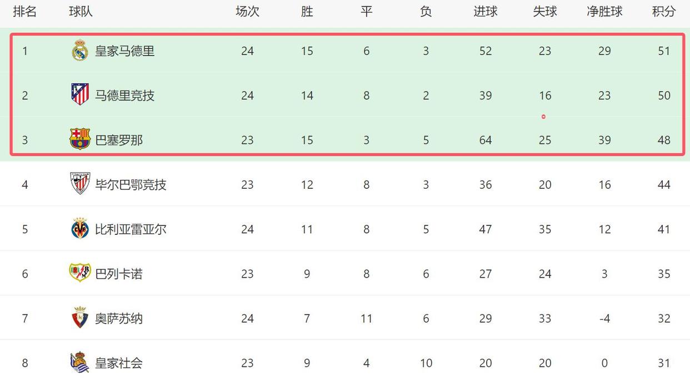The image size is (690, 382).
Task: Click the Osasuna club crest
Action: (x=80, y=317)
